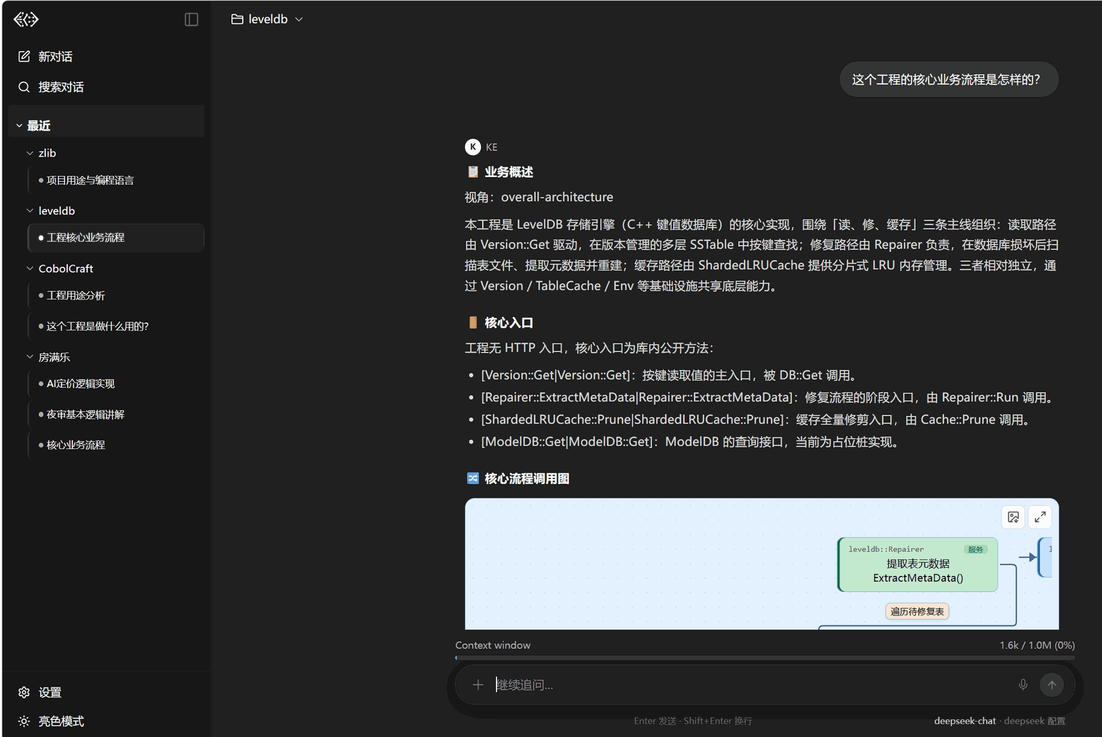This screenshot has width=1102, height=737.
Task: Click the plus attachment icon
Action: coord(478,685)
